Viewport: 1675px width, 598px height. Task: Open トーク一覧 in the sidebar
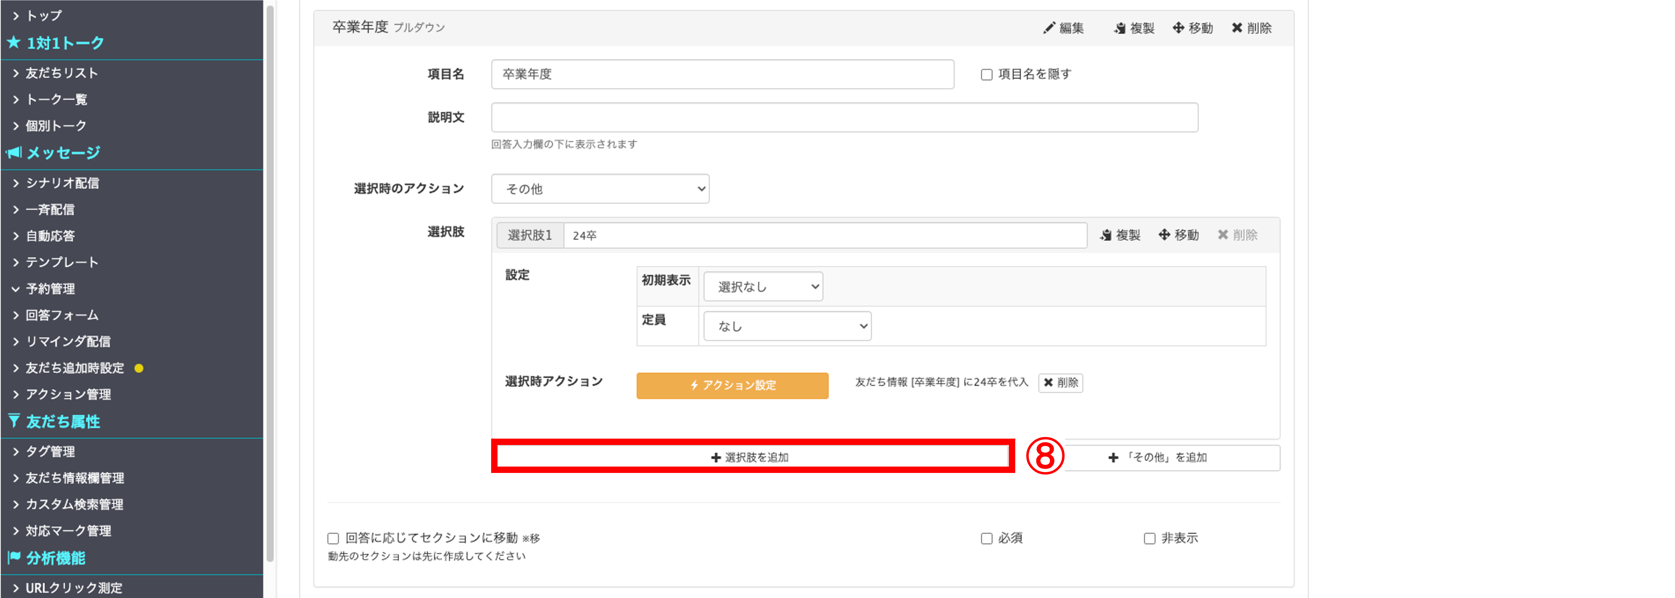(x=56, y=99)
